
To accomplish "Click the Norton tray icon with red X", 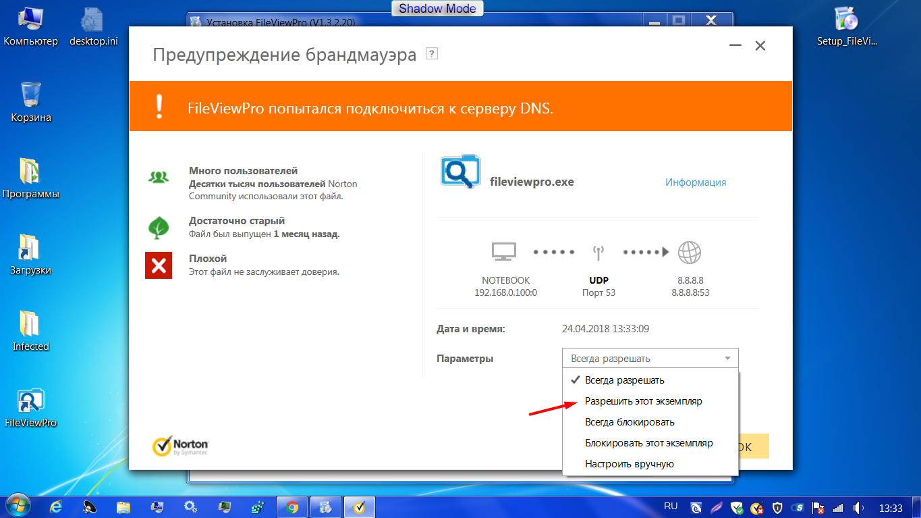I will click(757, 507).
